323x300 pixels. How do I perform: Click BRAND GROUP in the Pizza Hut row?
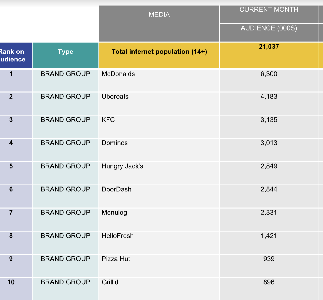click(65, 259)
